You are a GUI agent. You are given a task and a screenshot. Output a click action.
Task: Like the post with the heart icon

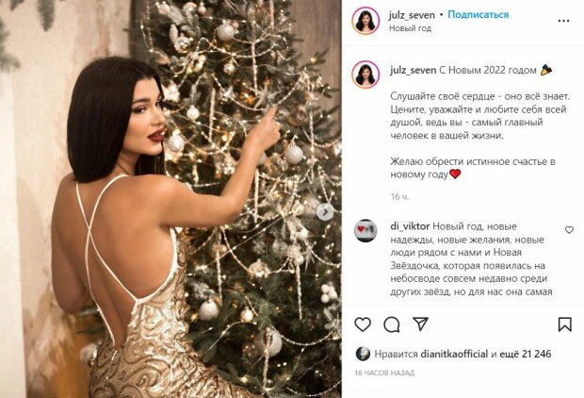coord(363,324)
